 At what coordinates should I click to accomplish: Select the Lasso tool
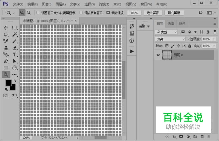coord(6,35)
